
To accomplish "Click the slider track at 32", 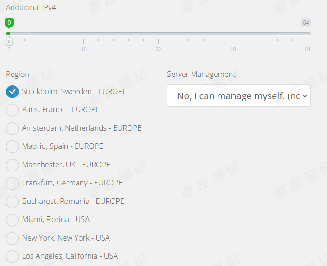I will click(x=158, y=34).
